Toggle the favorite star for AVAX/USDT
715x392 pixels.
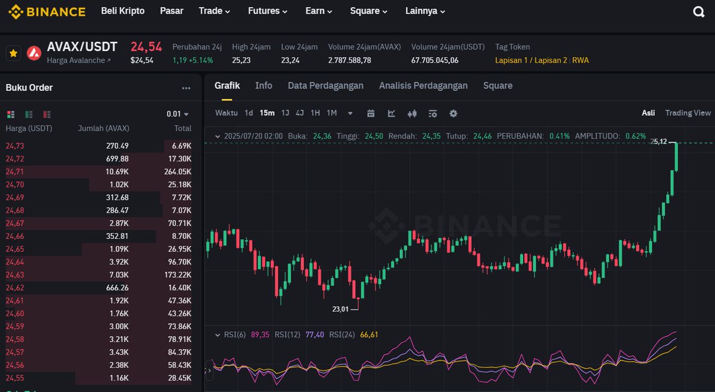click(13, 53)
